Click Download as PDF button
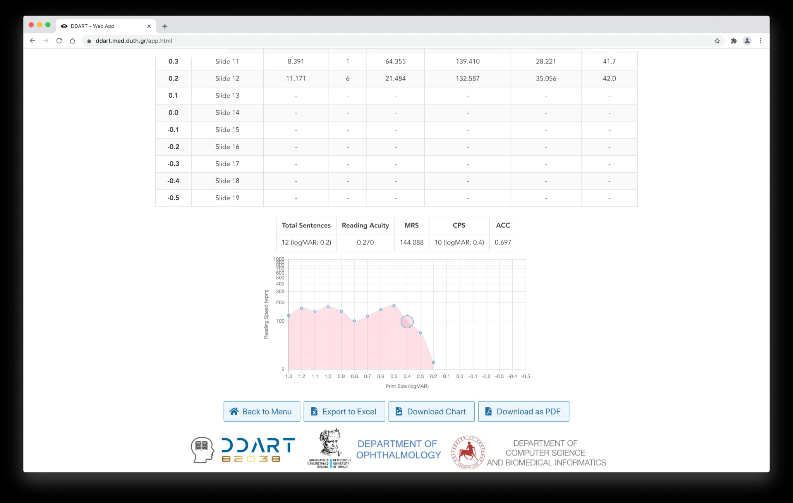 [x=524, y=411]
